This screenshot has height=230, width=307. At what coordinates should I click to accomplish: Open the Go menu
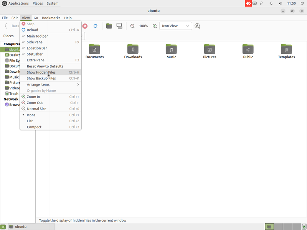(x=36, y=18)
